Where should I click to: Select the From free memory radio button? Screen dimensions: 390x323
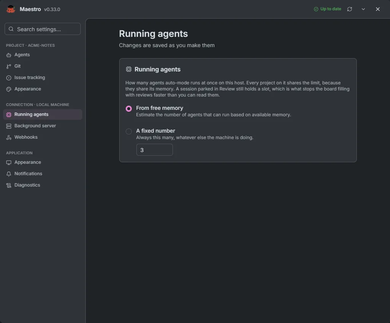point(129,109)
